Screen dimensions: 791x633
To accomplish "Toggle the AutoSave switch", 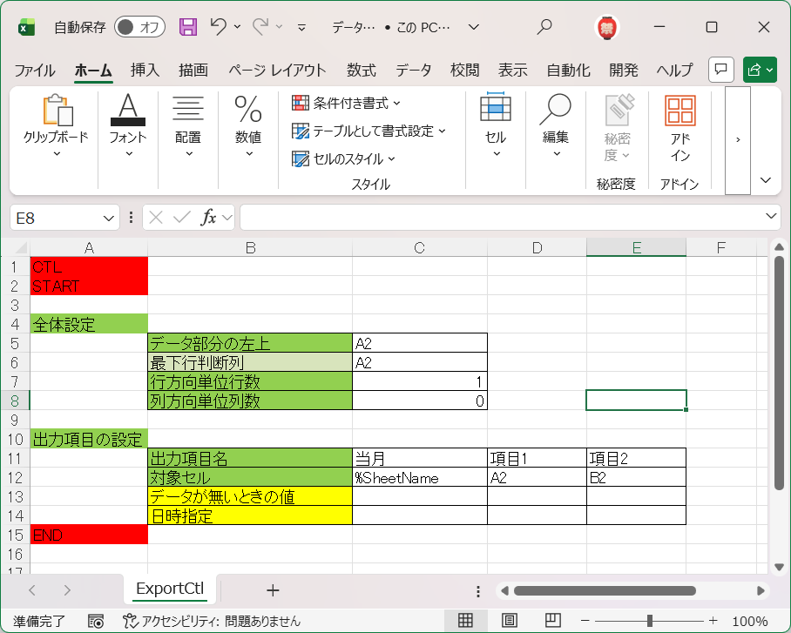I will click(139, 27).
